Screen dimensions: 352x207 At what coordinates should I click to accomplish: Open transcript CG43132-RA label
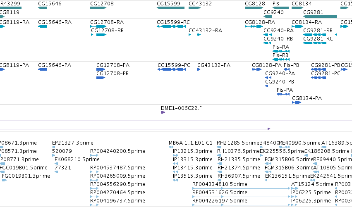coord(206,30)
